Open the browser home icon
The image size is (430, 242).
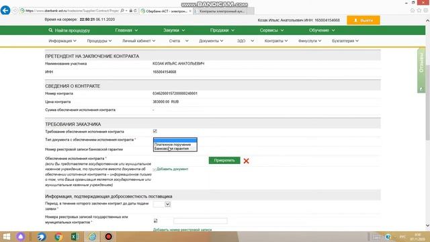[x=413, y=11]
